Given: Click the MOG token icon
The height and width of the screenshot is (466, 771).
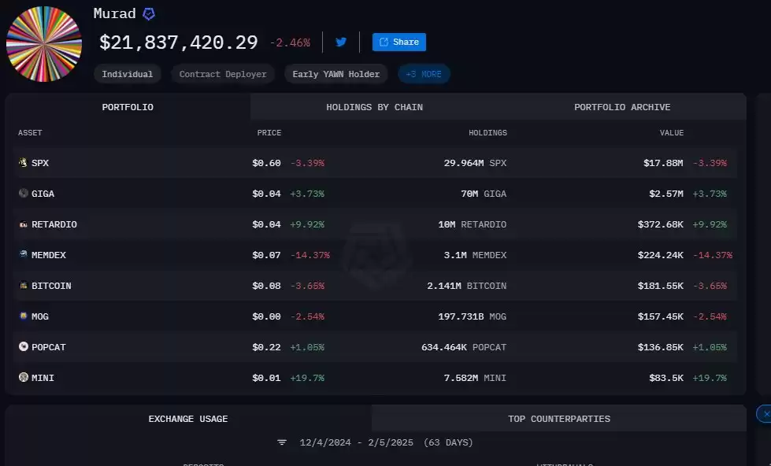Looking at the screenshot, I should pos(23,316).
